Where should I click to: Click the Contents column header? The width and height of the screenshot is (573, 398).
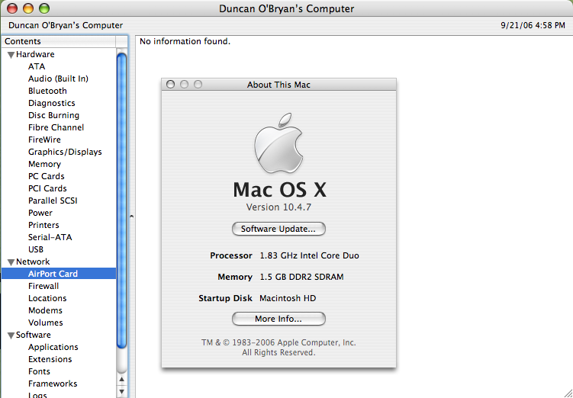[x=59, y=41]
